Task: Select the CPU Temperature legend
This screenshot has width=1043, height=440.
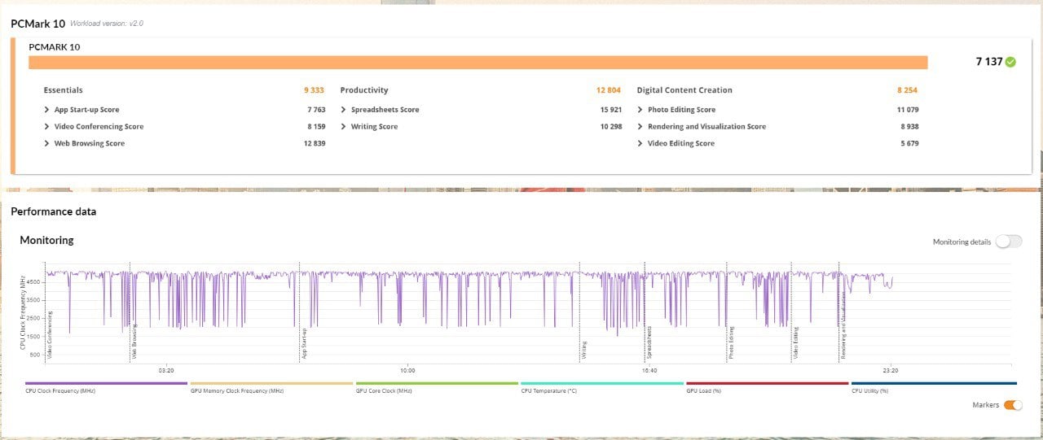Action: (x=602, y=388)
